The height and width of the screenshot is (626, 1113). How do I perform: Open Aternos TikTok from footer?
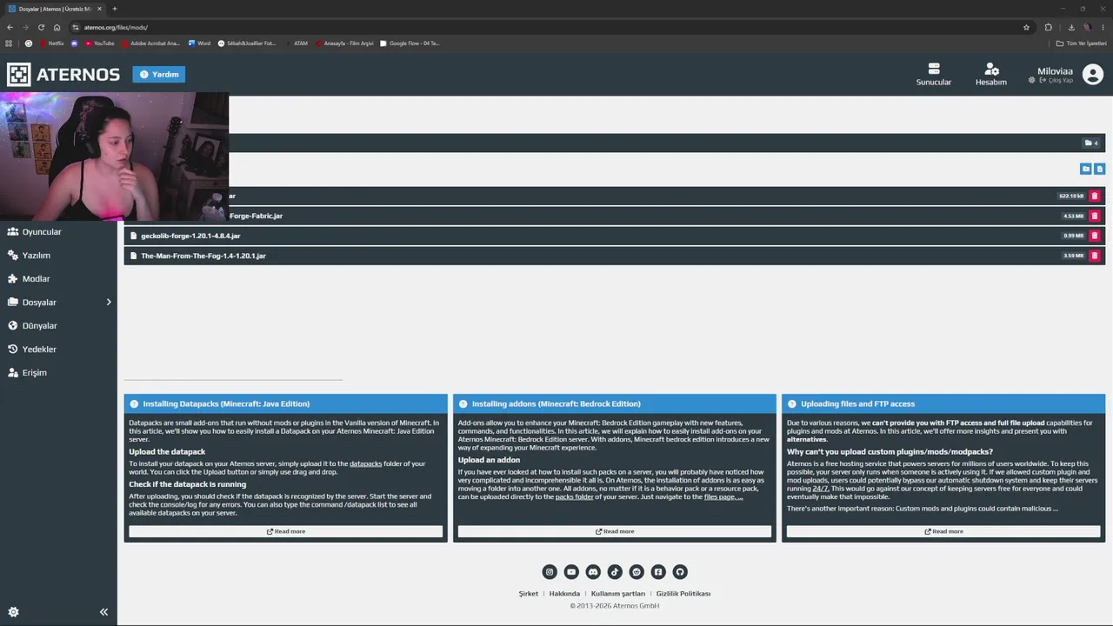click(x=615, y=571)
